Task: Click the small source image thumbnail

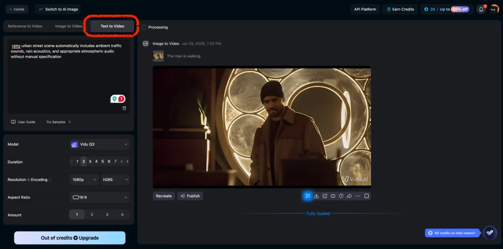Action: (x=158, y=56)
